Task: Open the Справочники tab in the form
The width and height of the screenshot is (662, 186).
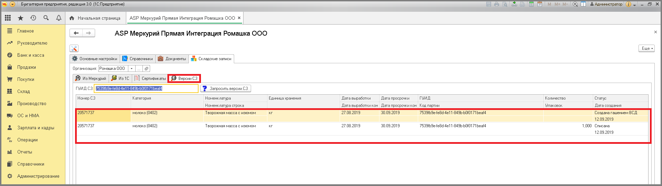Action: [138, 59]
